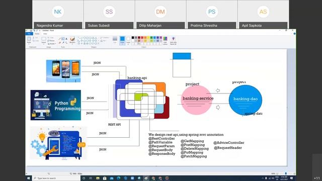Pick the red color swatch
Image resolution: width=322 pixels, height=181 pixels.
[x=142, y=38]
